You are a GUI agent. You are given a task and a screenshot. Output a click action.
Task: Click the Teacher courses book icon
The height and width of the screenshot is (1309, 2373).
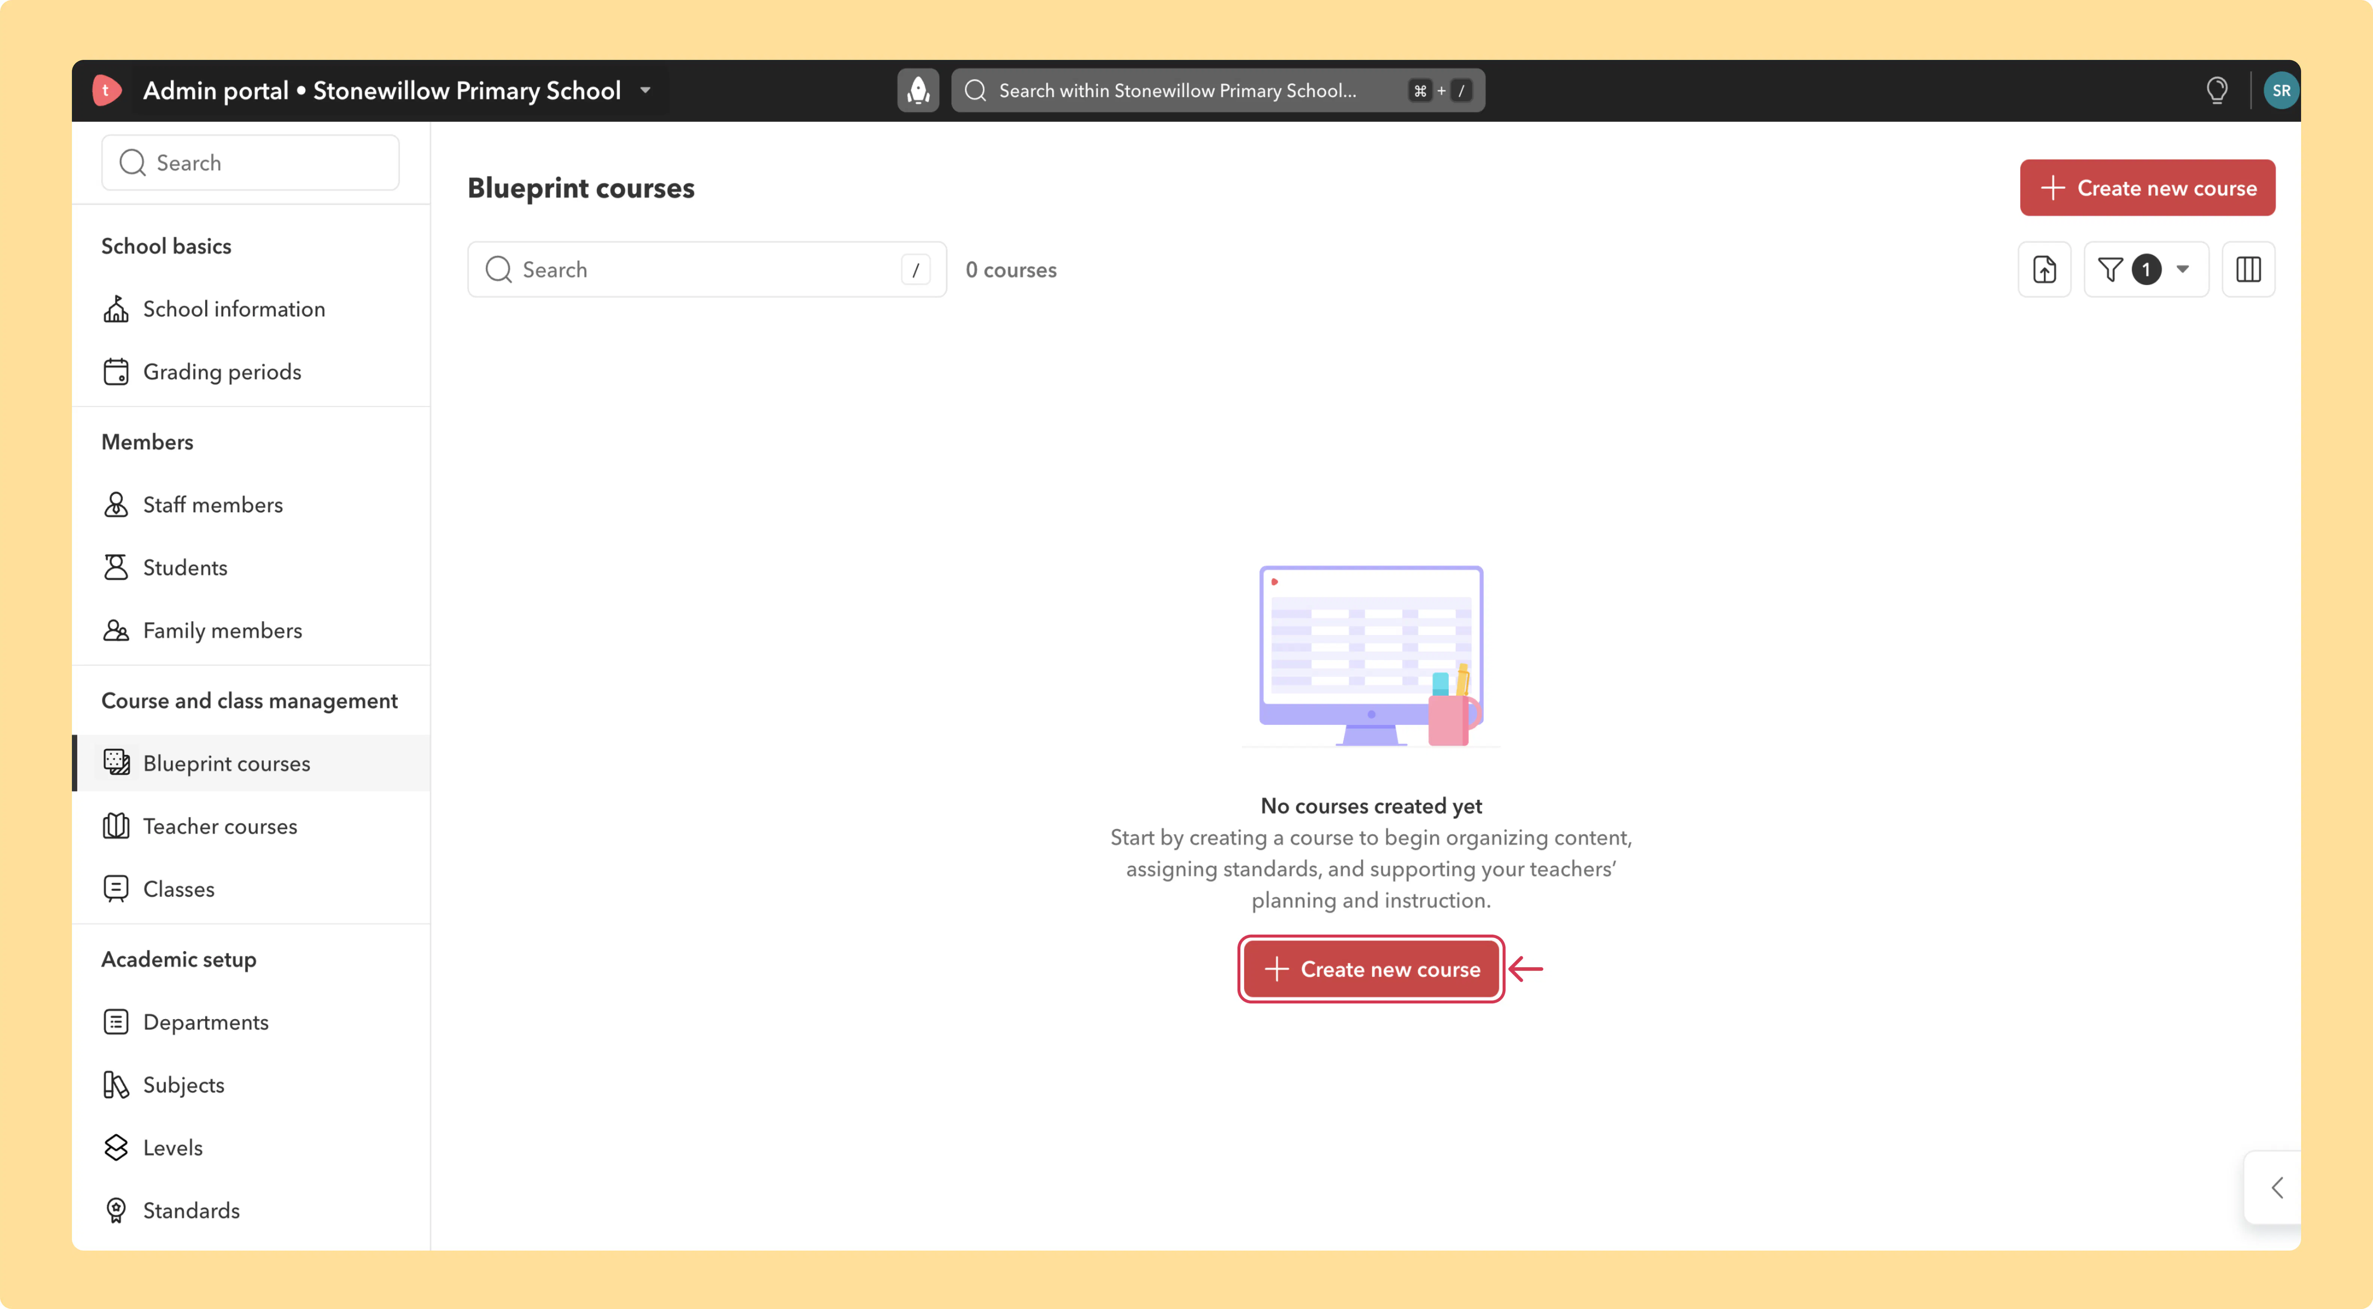116,826
